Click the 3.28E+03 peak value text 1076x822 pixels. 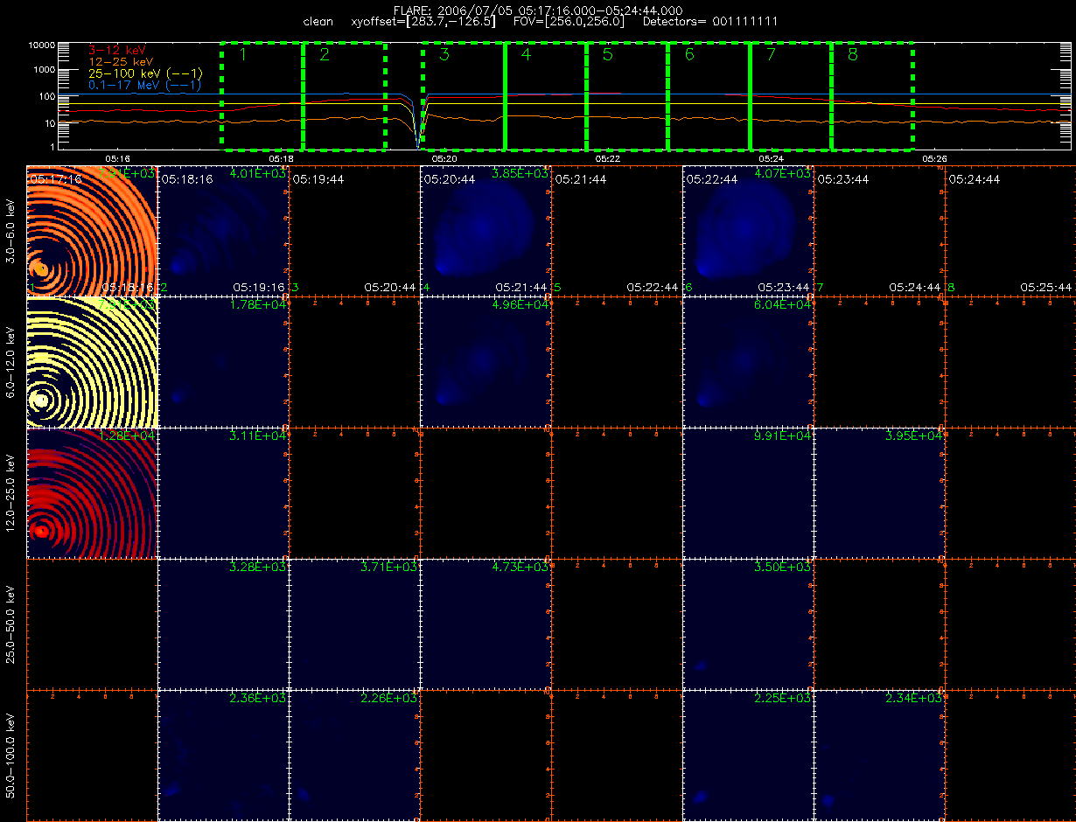(x=258, y=568)
